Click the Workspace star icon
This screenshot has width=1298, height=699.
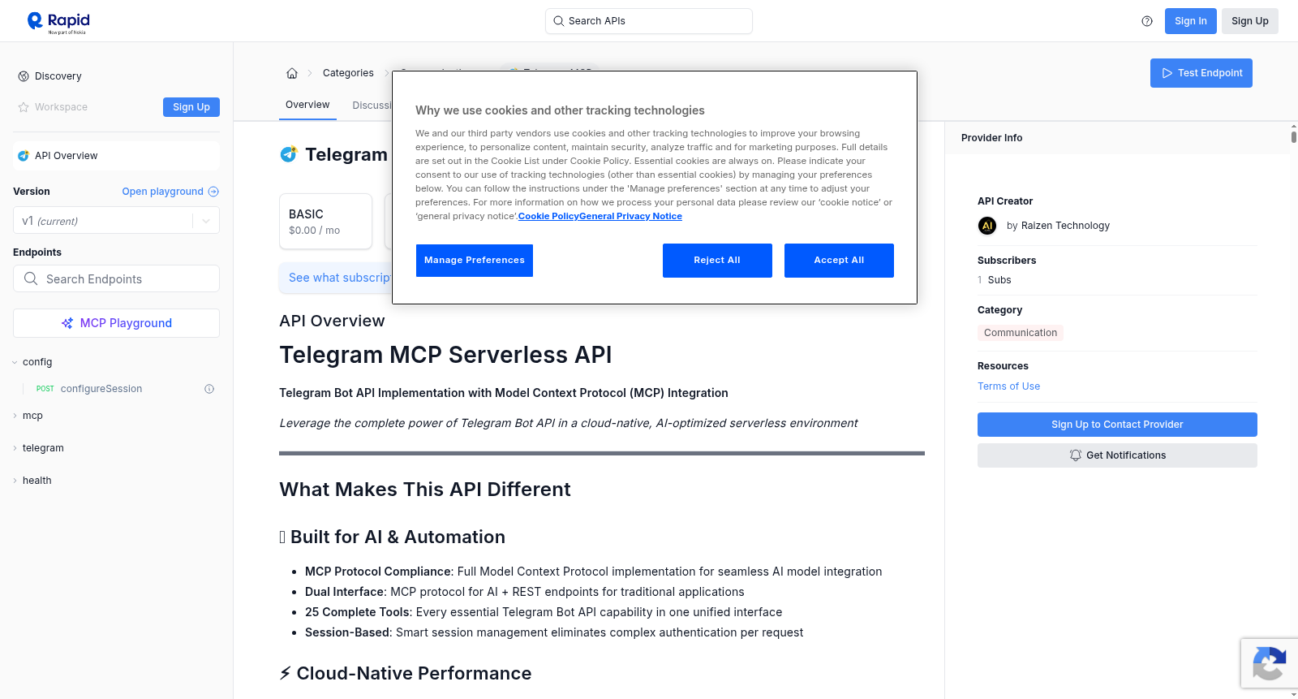point(24,107)
